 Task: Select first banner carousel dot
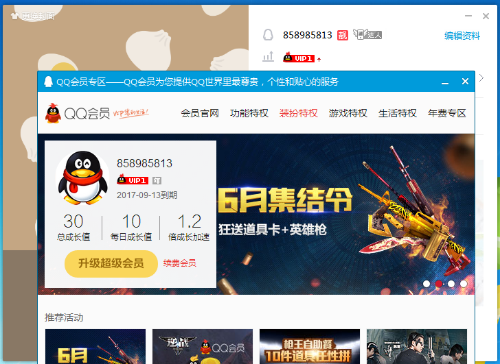click(x=427, y=284)
